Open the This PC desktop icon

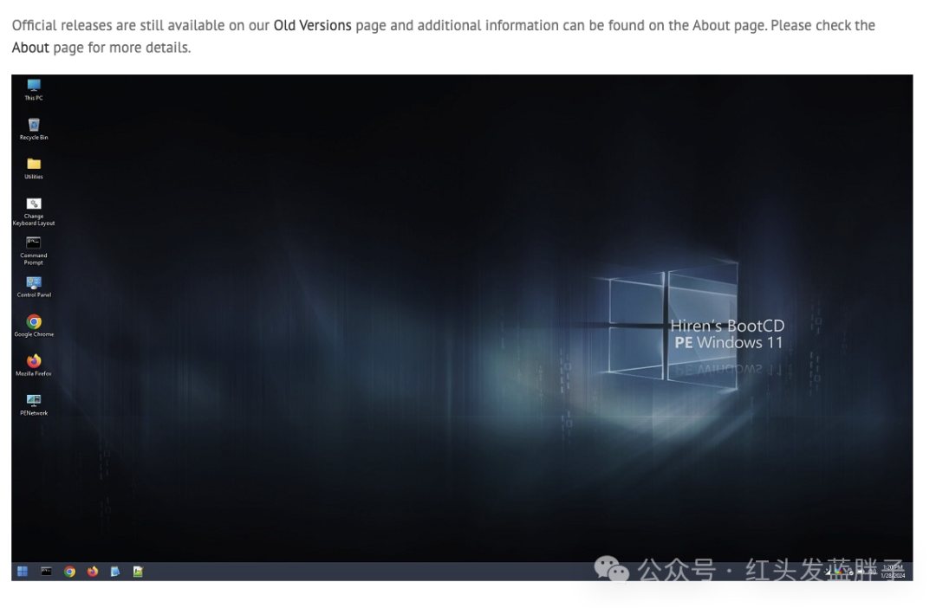[x=34, y=89]
